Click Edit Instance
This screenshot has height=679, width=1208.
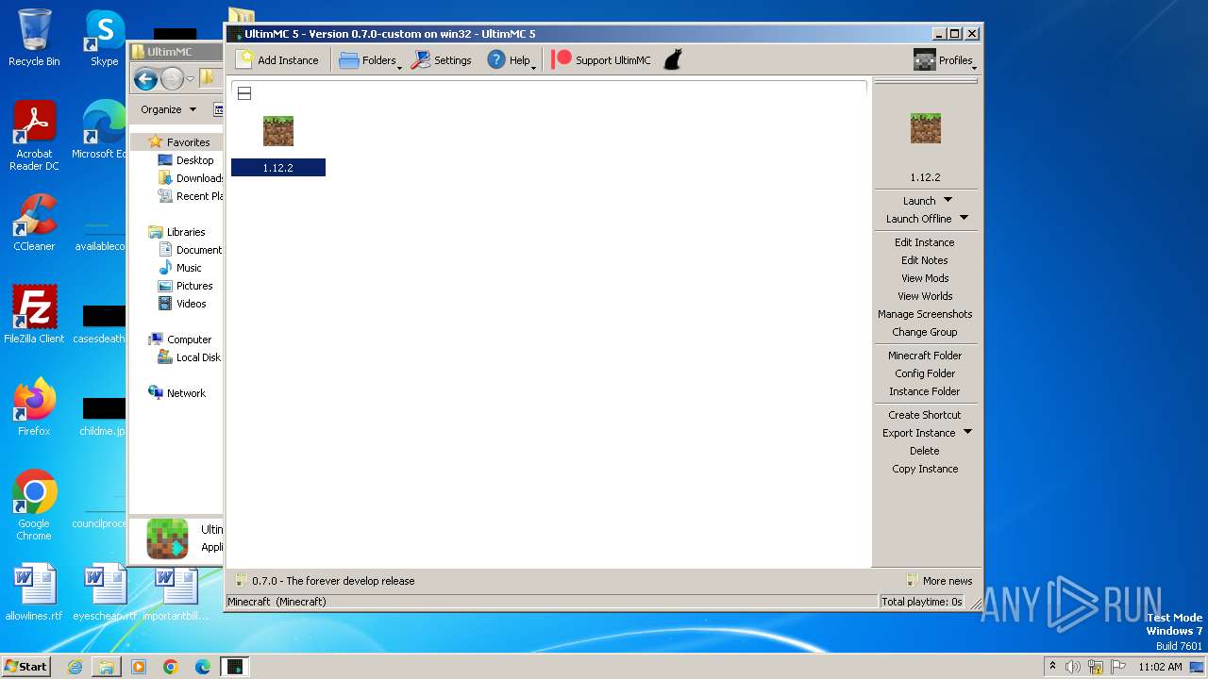click(x=925, y=242)
